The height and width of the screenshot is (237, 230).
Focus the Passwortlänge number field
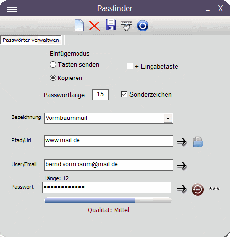(100, 95)
